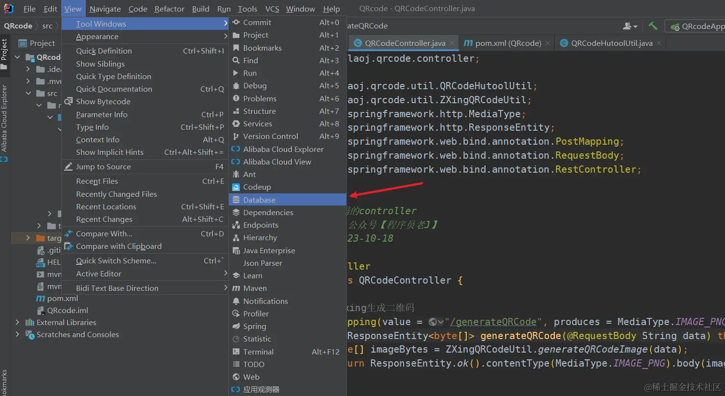Switch to the pom.xml (QRcode) editor tab
Image resolution: width=725 pixels, height=396 pixels.
pyautogui.click(x=508, y=43)
